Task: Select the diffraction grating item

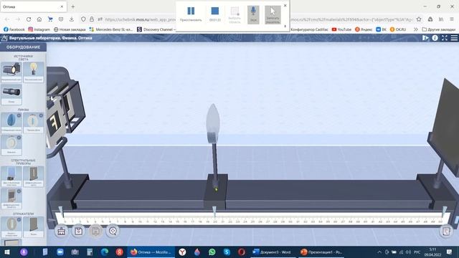Action: (11, 199)
